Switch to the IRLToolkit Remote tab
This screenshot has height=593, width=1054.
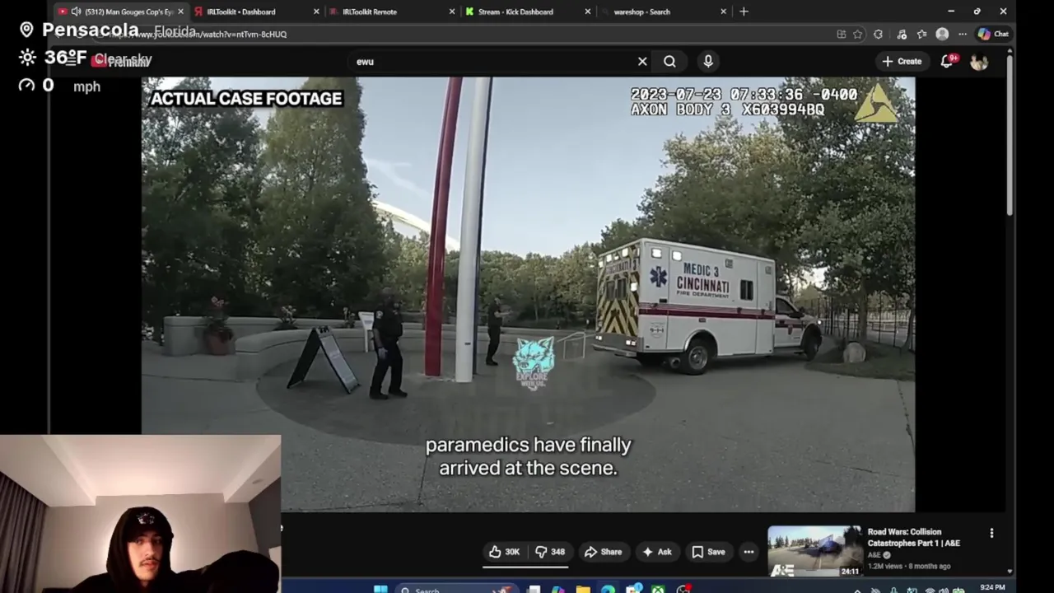pos(391,12)
